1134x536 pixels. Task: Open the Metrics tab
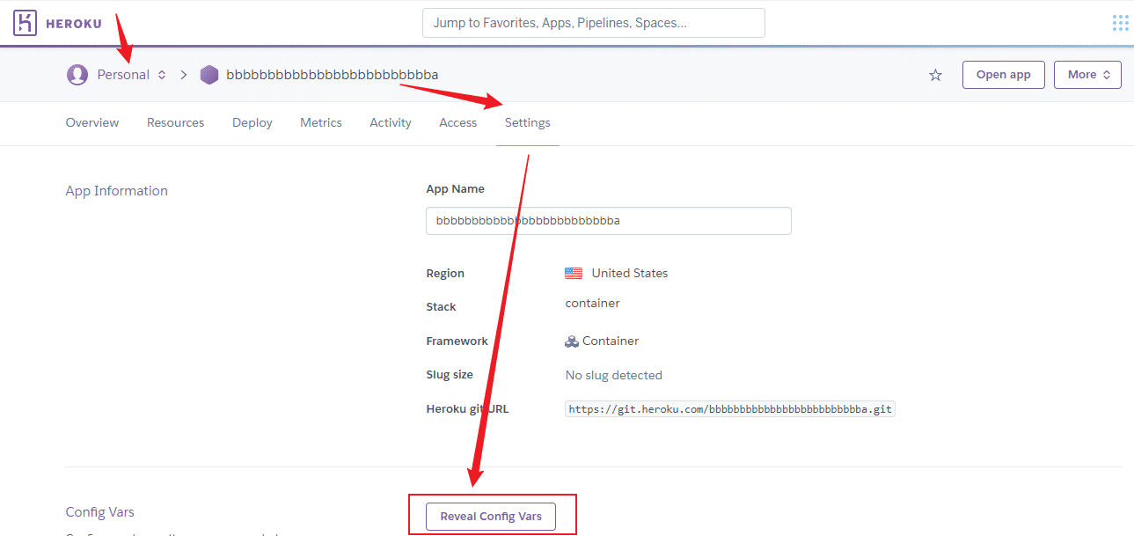pyautogui.click(x=320, y=122)
